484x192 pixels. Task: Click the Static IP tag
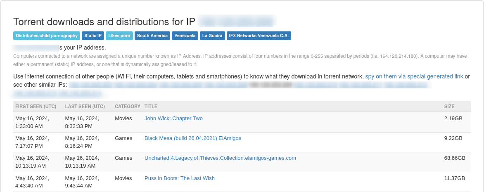(93, 36)
